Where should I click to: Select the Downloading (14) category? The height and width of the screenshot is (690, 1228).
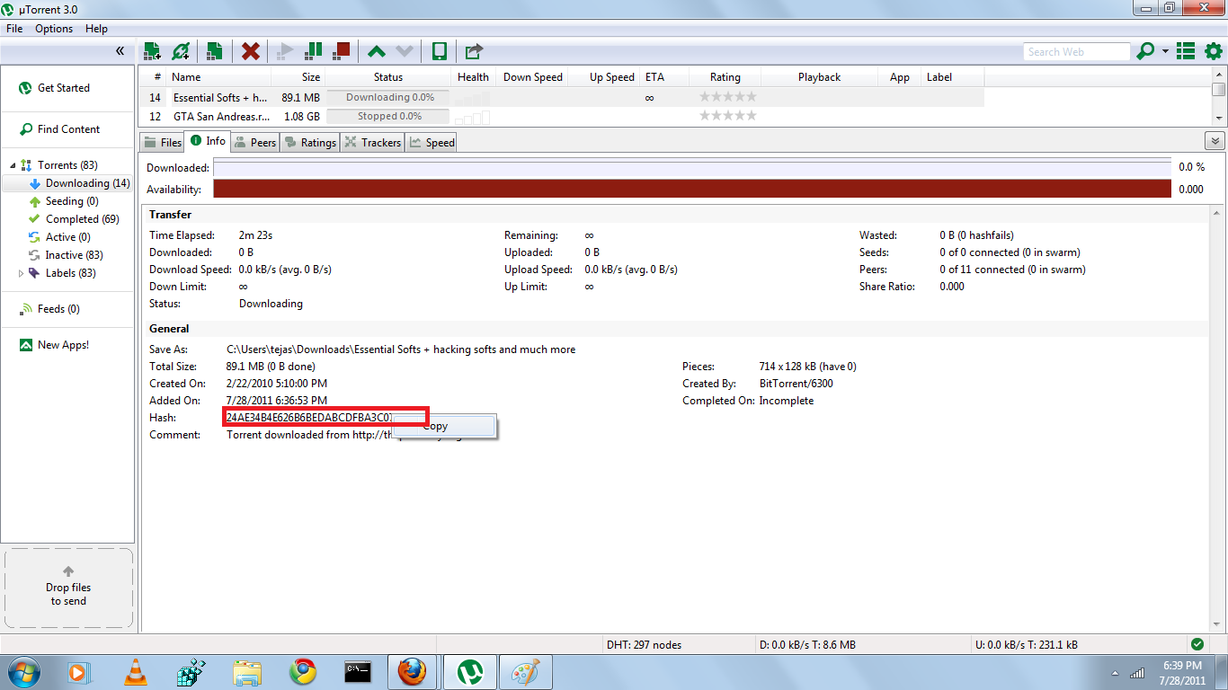[67, 183]
